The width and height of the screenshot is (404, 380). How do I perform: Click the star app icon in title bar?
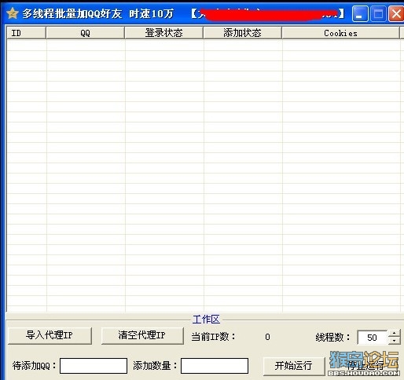click(x=13, y=13)
